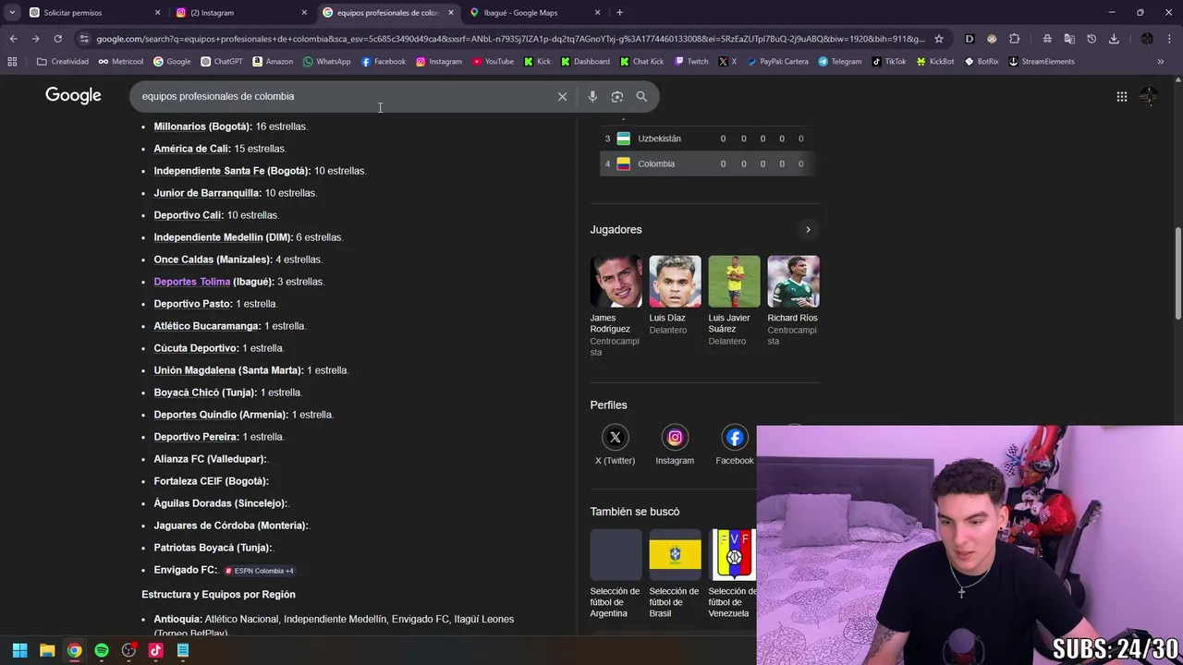The height and width of the screenshot is (665, 1183).
Task: Open the Deportivo Pereira link
Action: (x=195, y=437)
